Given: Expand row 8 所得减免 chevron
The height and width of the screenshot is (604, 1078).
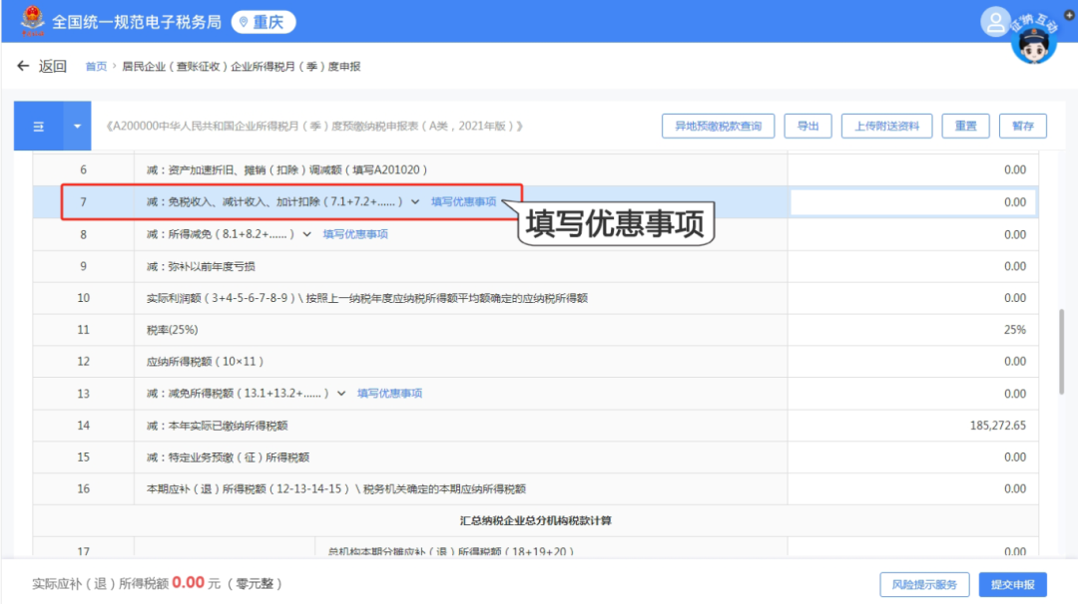Looking at the screenshot, I should coord(306,234).
